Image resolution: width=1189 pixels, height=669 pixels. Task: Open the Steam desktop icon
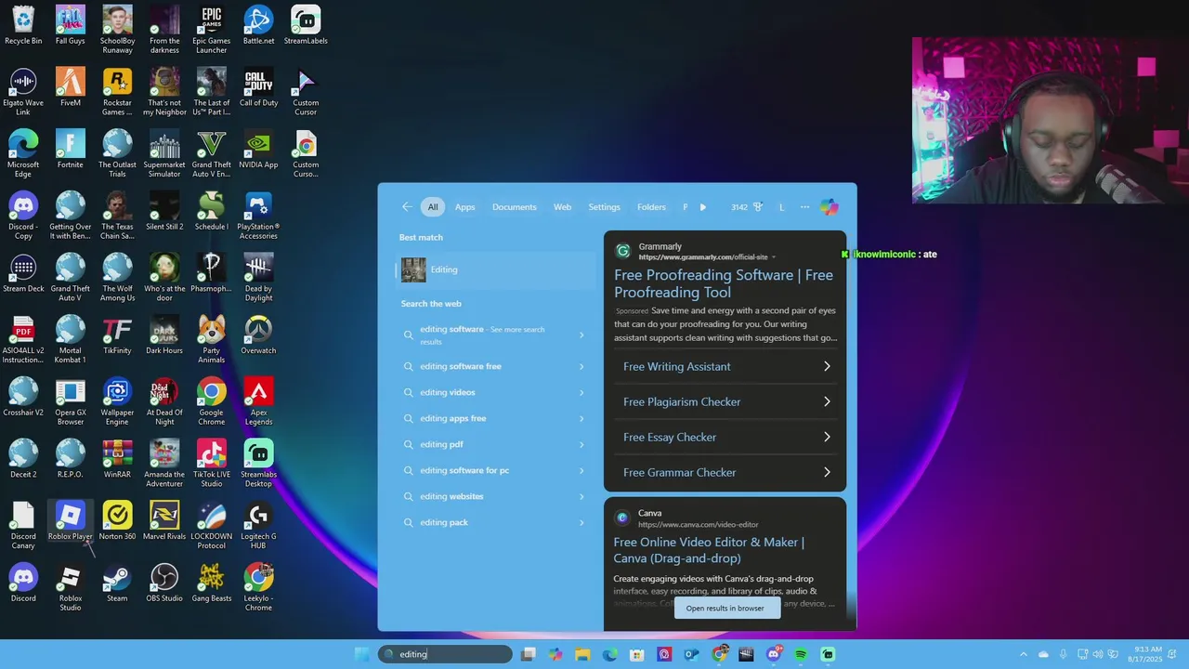click(117, 584)
